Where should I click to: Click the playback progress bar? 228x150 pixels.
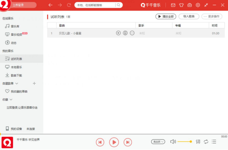point(114,134)
